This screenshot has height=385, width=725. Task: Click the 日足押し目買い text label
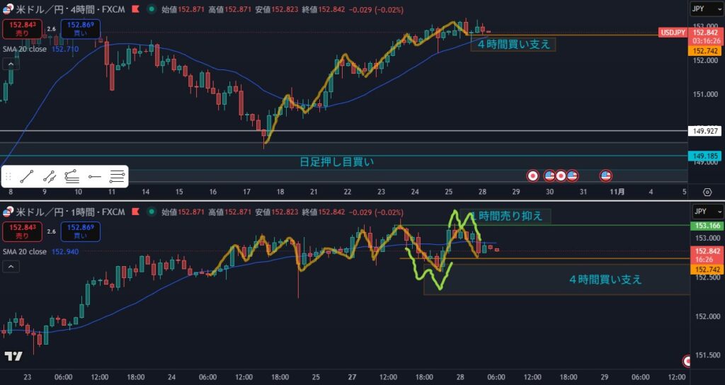336,162
